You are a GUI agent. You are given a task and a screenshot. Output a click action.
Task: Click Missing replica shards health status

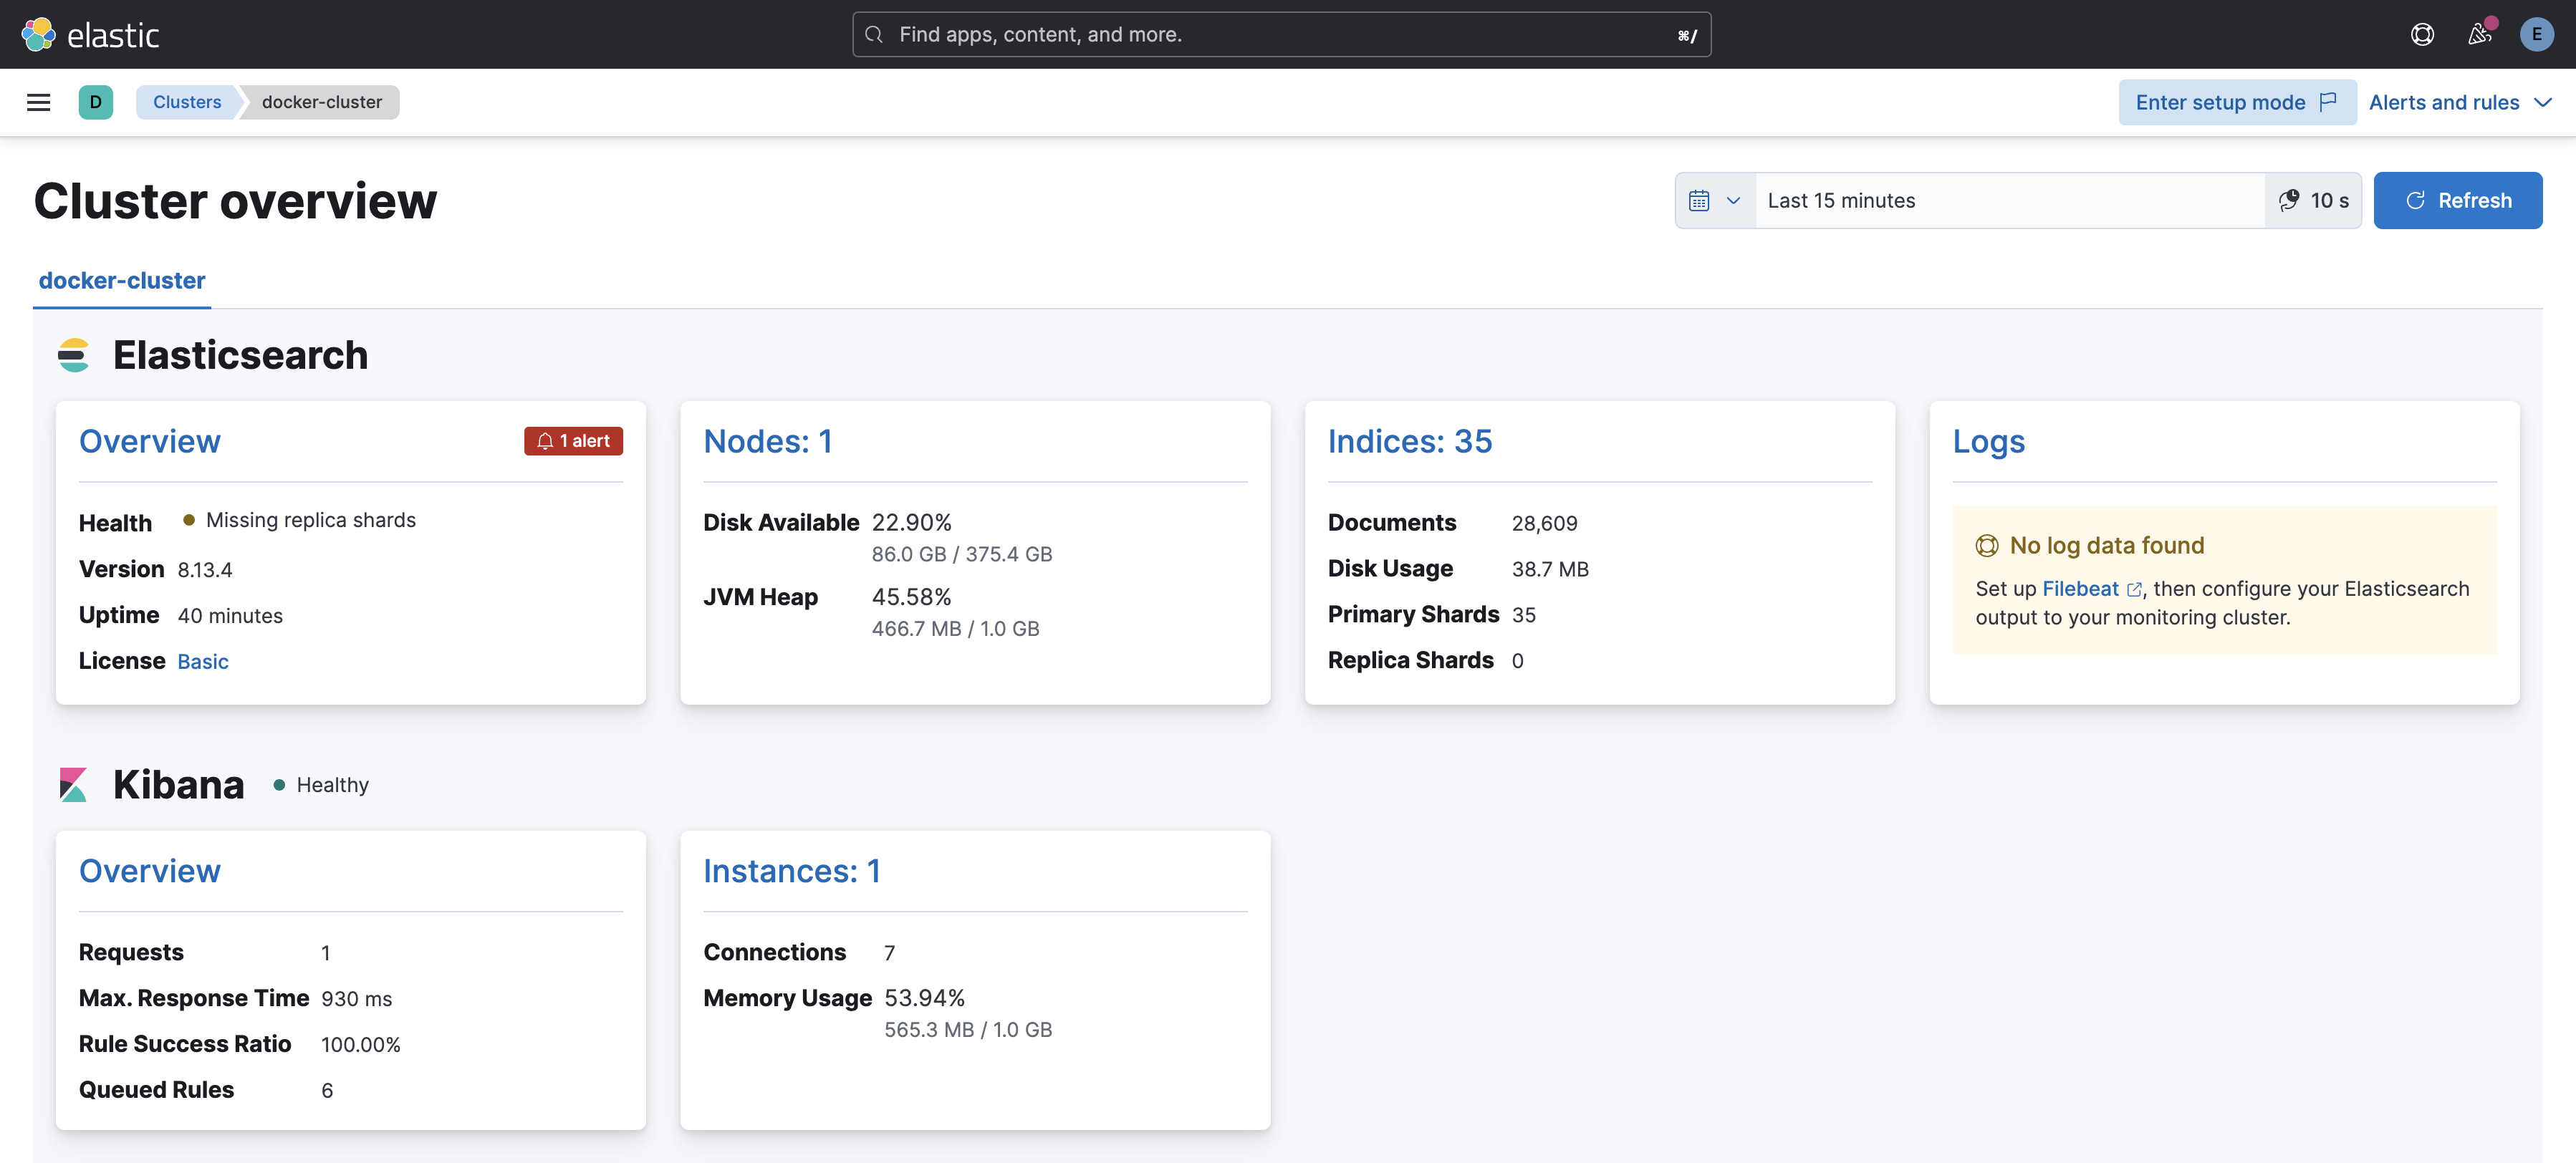click(x=300, y=520)
